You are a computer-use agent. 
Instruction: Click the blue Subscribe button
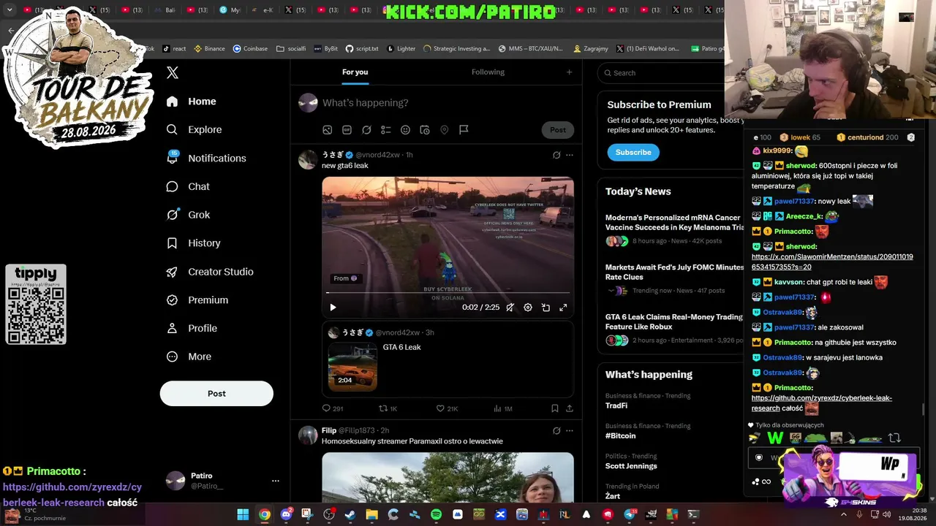633,152
